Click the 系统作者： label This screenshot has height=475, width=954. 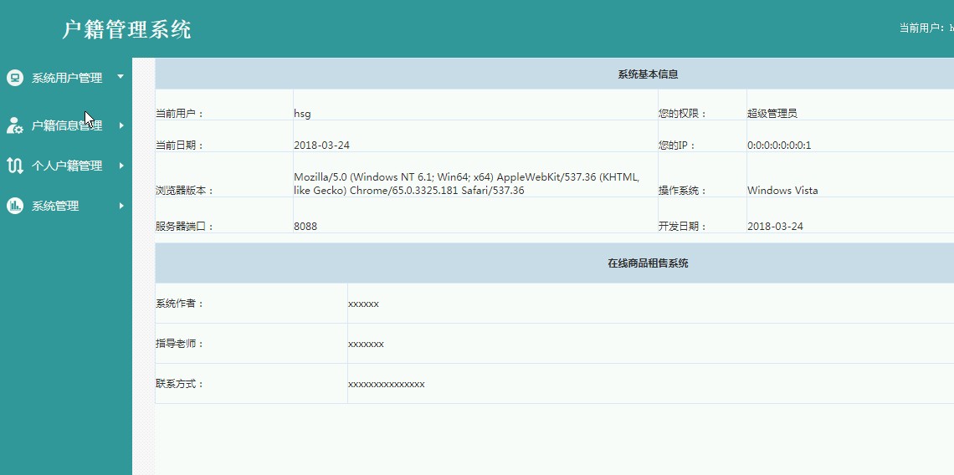point(179,304)
